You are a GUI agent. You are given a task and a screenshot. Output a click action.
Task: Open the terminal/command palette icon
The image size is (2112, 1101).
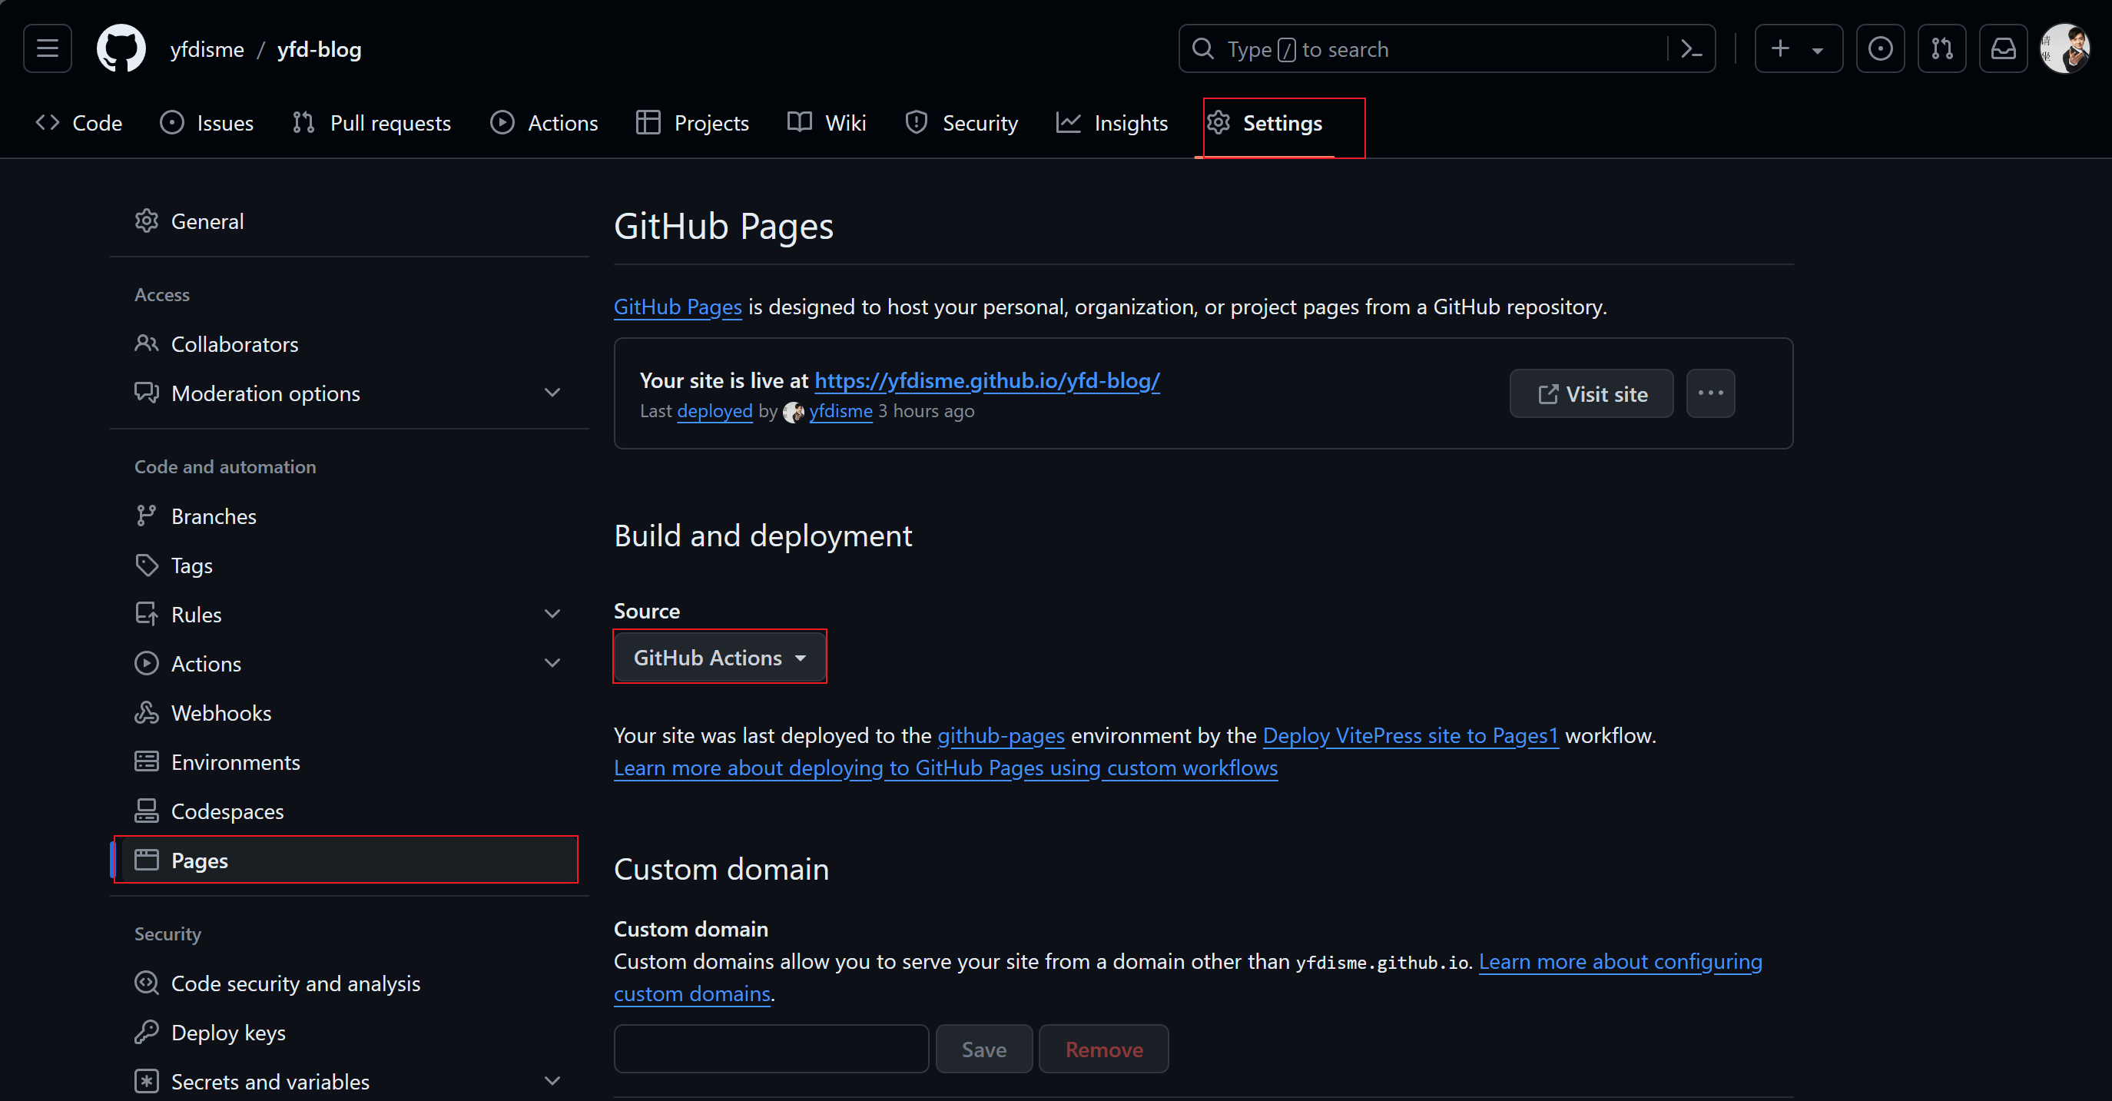[x=1696, y=49]
